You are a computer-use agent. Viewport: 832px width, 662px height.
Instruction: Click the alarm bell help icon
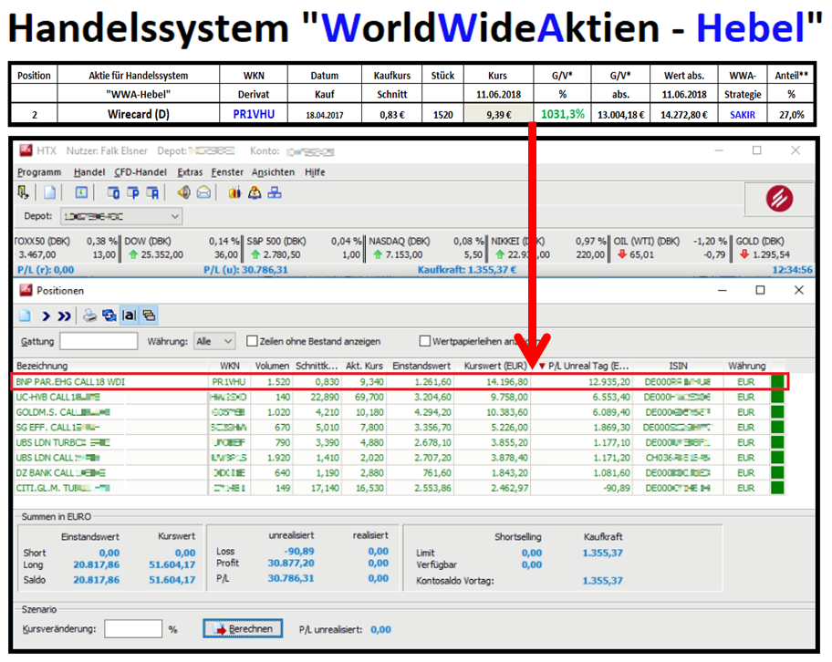coord(255,192)
